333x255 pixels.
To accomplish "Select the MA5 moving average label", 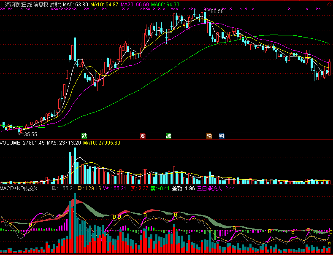I will (76, 4).
